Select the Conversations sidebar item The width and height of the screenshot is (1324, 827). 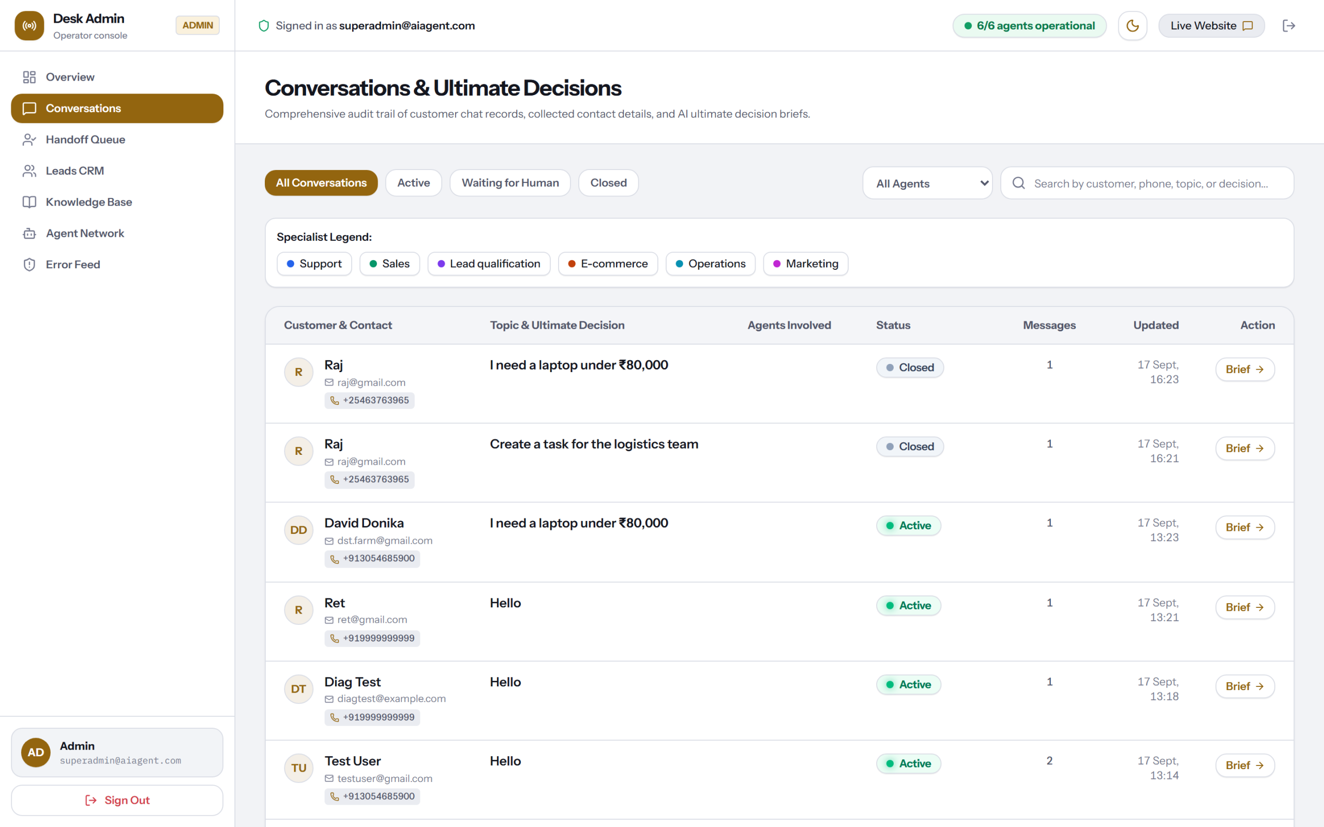tap(117, 109)
